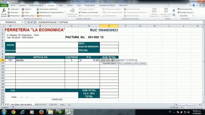Open Firefox from the taskbar
Image resolution: width=205 pixels, height=115 pixels.
[41, 112]
